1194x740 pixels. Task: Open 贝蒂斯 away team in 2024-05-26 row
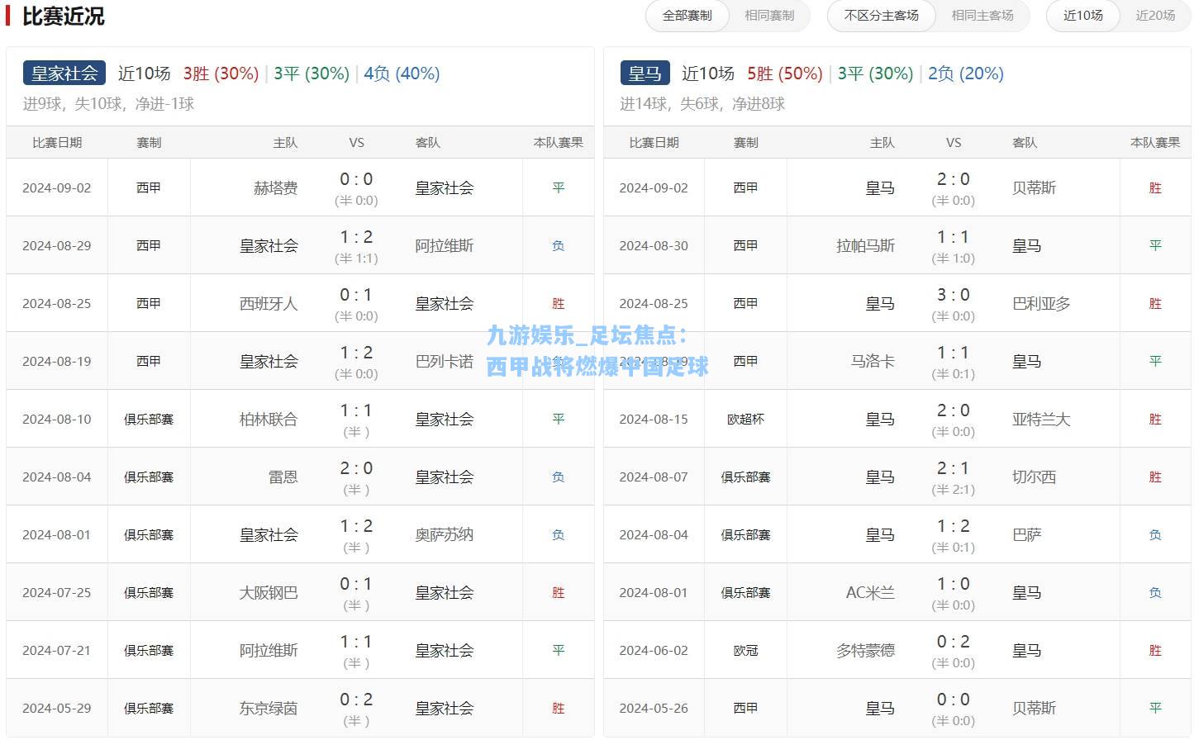(1034, 709)
